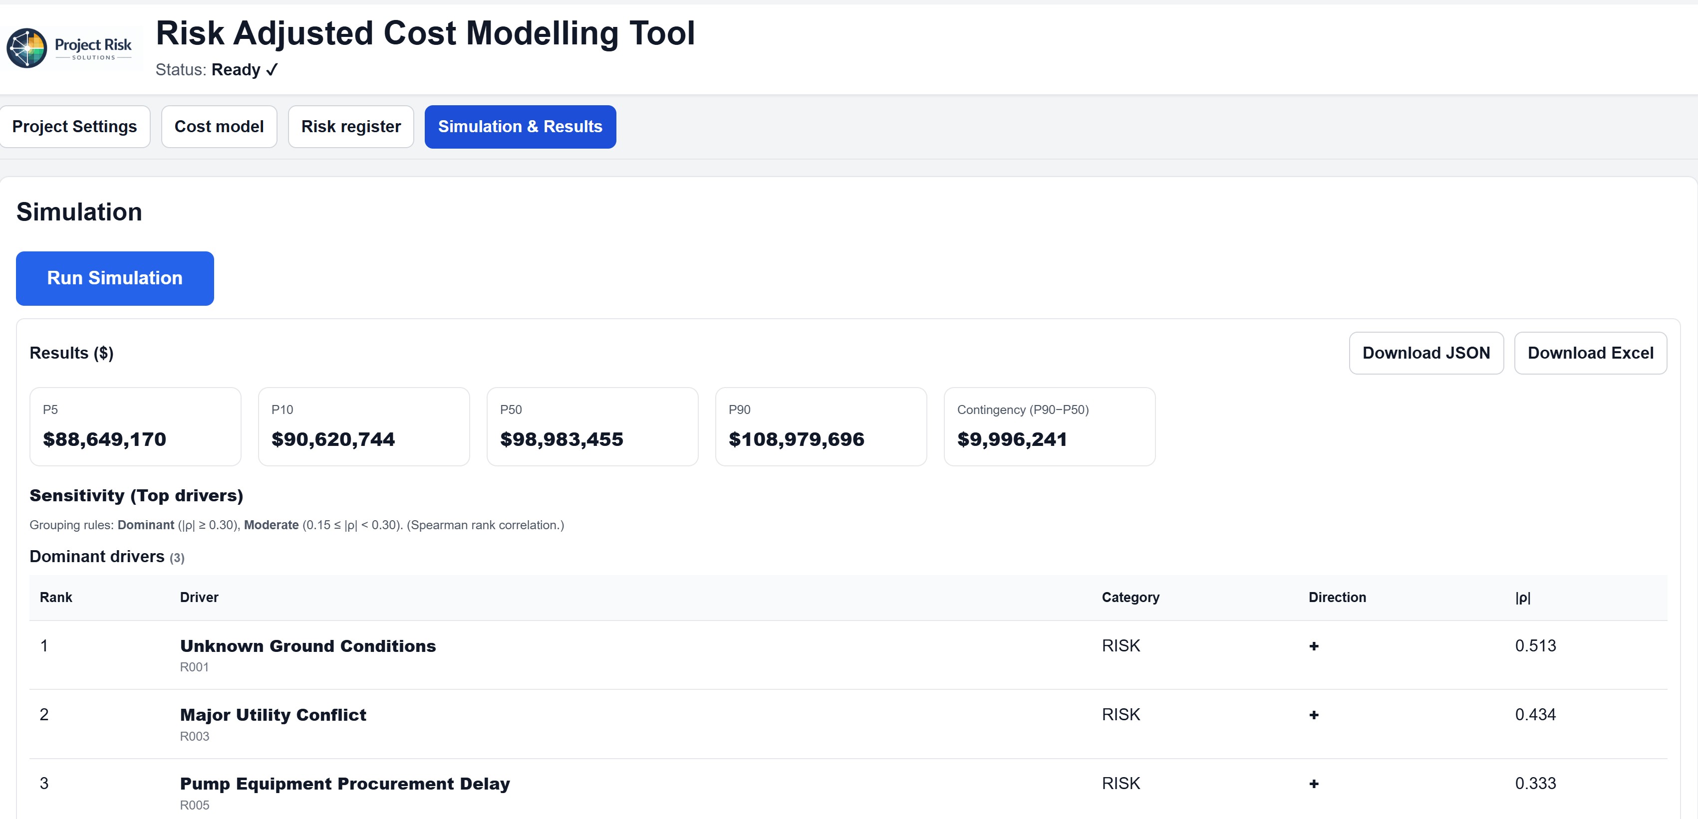Image resolution: width=1698 pixels, height=819 pixels.
Task: Click the Rank column header
Action: click(x=56, y=598)
